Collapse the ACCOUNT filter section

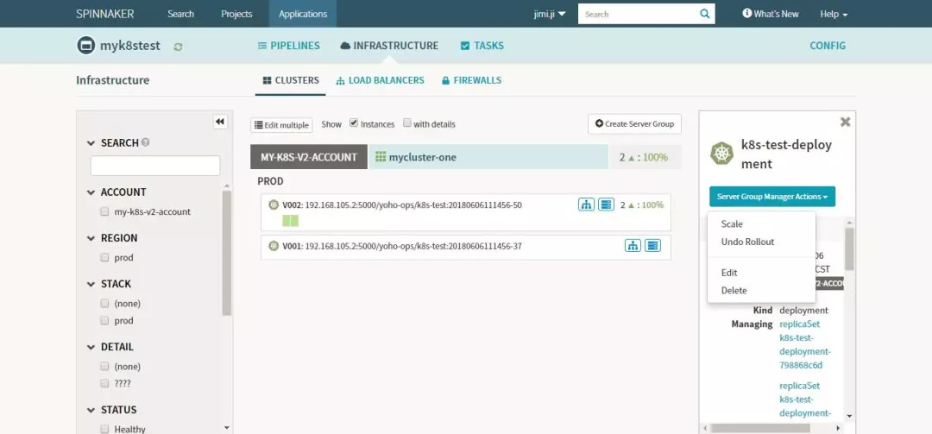(x=91, y=192)
